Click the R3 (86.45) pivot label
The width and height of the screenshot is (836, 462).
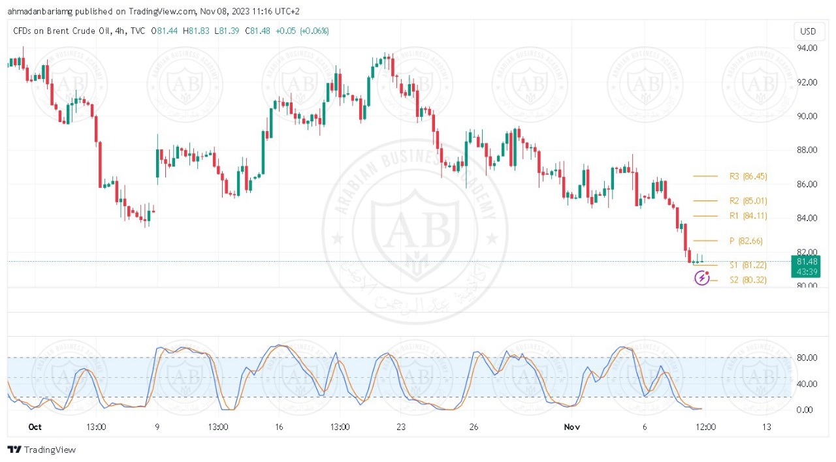pyautogui.click(x=748, y=176)
